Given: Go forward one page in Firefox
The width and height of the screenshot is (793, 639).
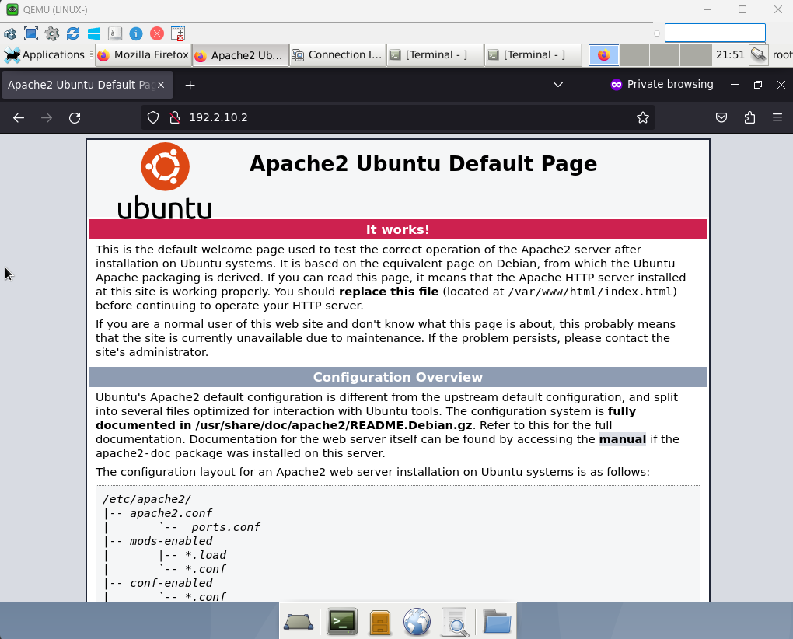Looking at the screenshot, I should point(47,118).
